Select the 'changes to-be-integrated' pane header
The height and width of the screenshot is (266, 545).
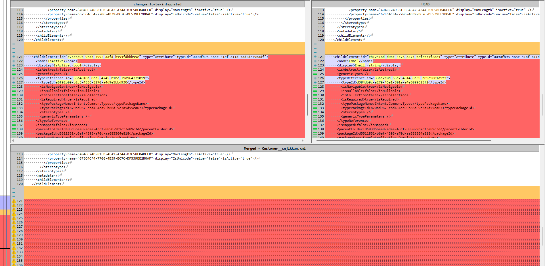(x=158, y=4)
